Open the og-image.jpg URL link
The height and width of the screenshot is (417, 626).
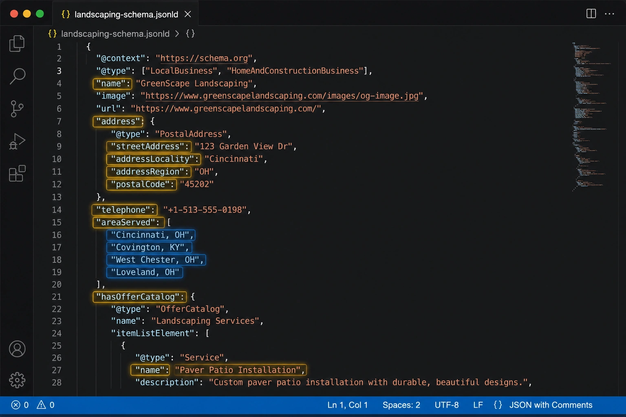click(x=282, y=96)
